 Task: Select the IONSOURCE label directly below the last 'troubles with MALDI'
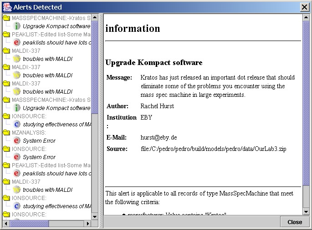[x=29, y=198]
